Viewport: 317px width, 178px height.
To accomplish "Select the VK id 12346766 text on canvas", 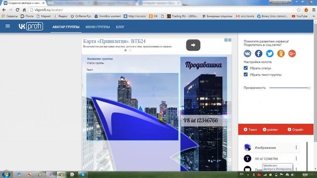I will (x=200, y=121).
